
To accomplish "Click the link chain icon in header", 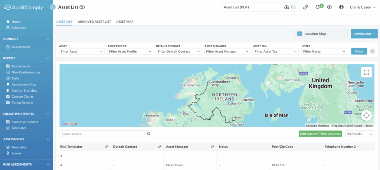I will [305, 7].
